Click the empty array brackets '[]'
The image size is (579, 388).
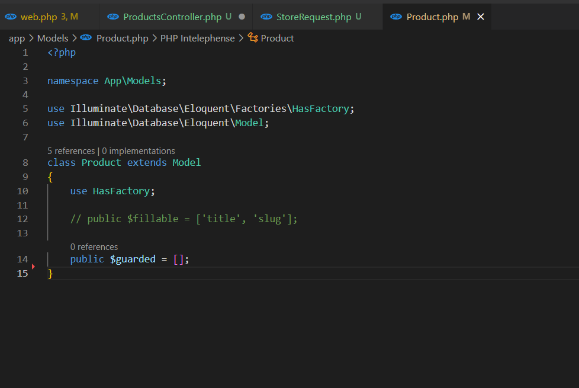point(178,259)
